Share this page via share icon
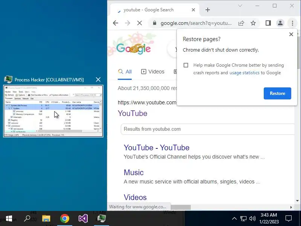The width and height of the screenshot is (301, 226). (241, 23)
